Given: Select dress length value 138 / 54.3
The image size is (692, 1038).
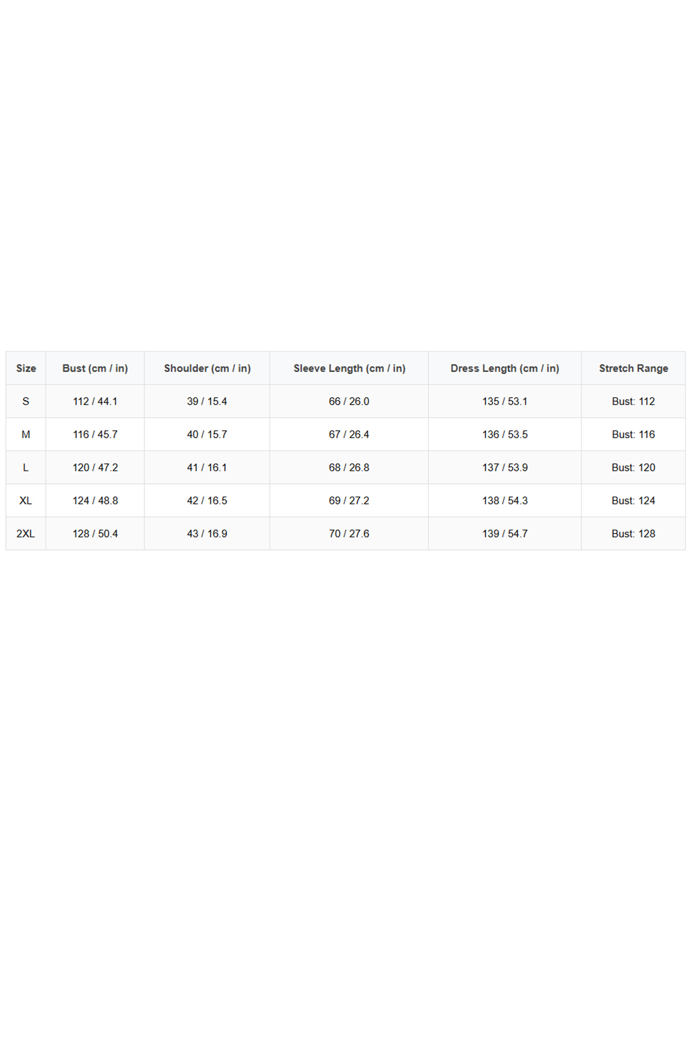Looking at the screenshot, I should coord(504,501).
